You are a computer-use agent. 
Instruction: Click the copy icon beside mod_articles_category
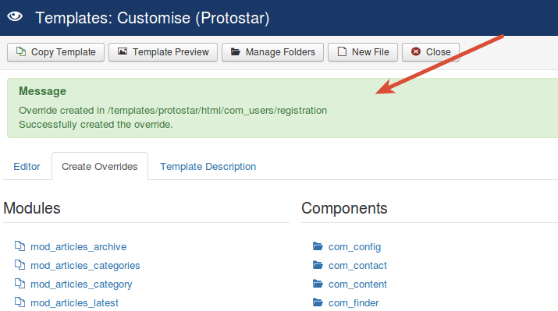[20, 284]
